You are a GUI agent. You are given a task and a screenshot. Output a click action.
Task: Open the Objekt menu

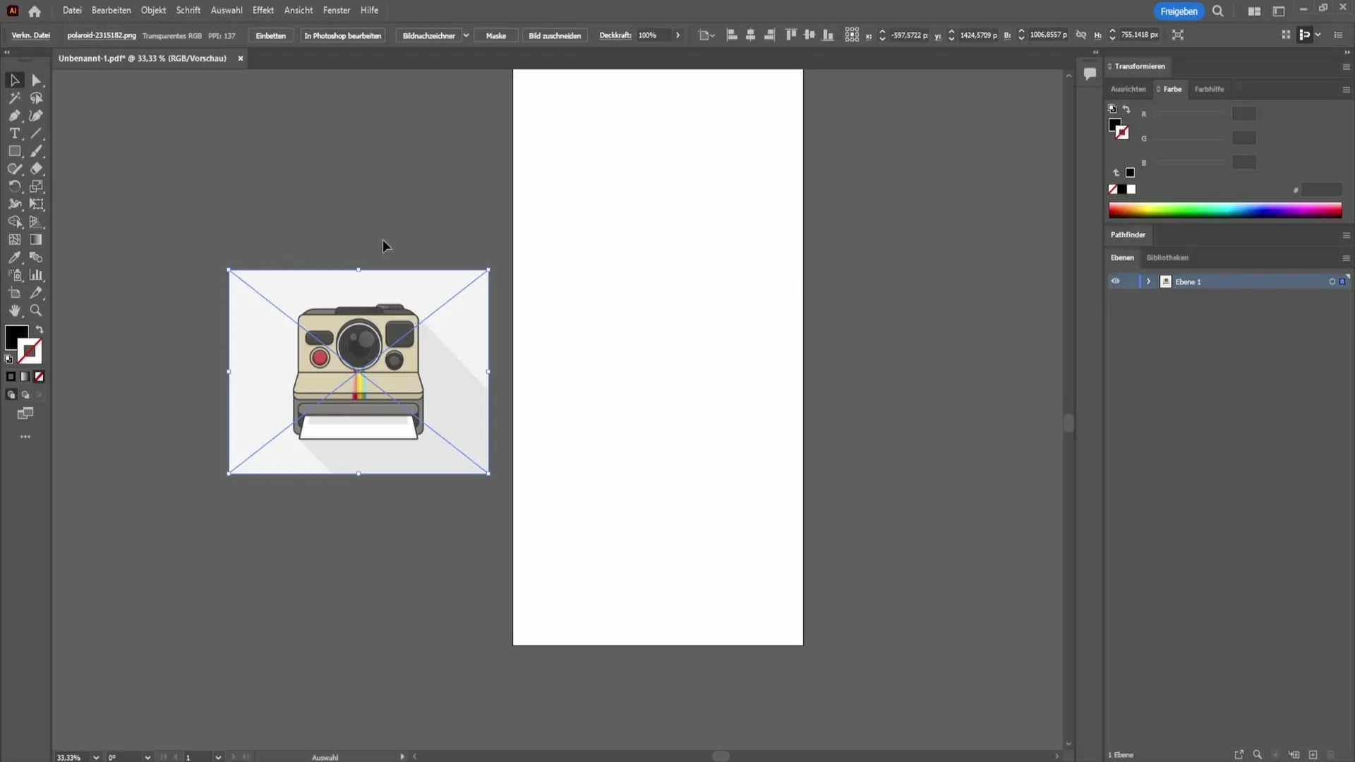pos(153,11)
